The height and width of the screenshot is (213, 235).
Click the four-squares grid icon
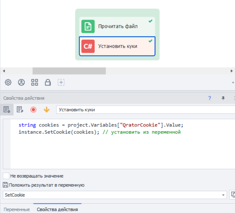tap(34, 82)
